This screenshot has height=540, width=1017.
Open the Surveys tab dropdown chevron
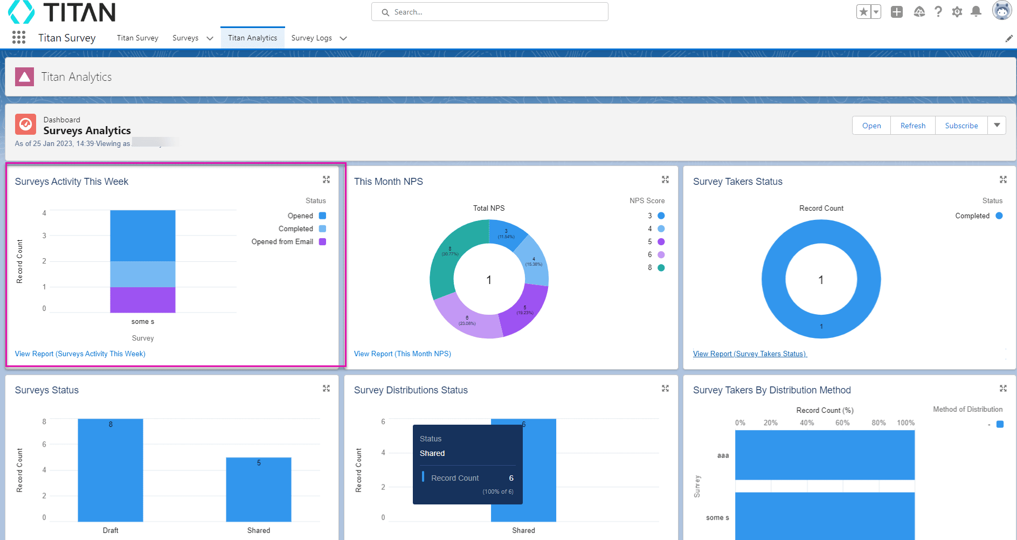click(210, 38)
